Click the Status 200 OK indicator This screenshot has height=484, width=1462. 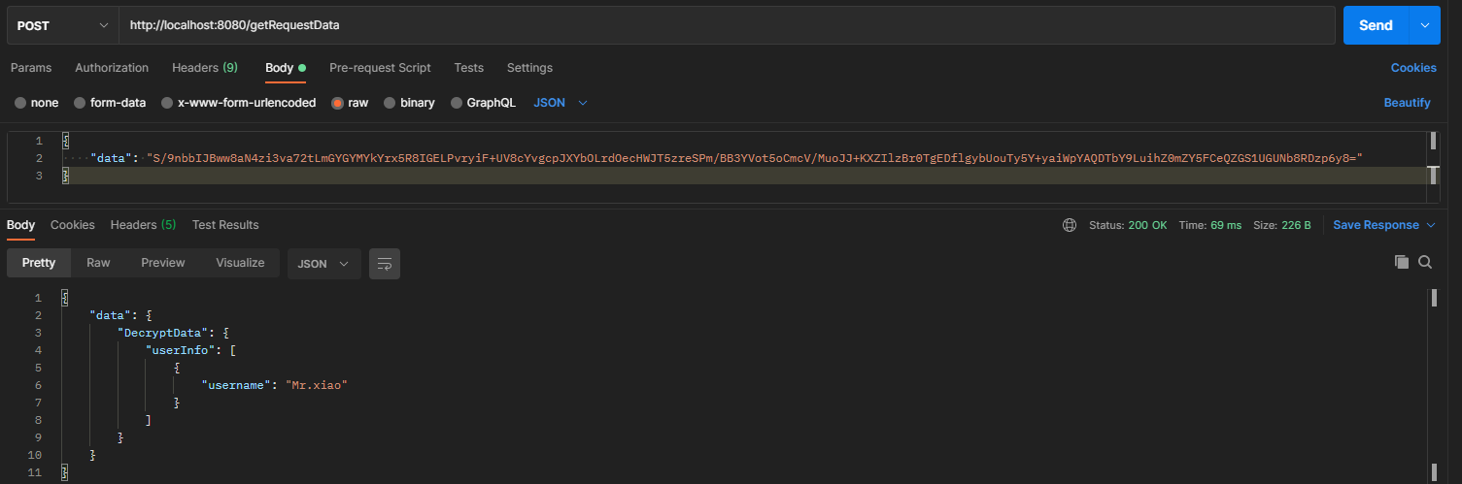tap(1128, 225)
